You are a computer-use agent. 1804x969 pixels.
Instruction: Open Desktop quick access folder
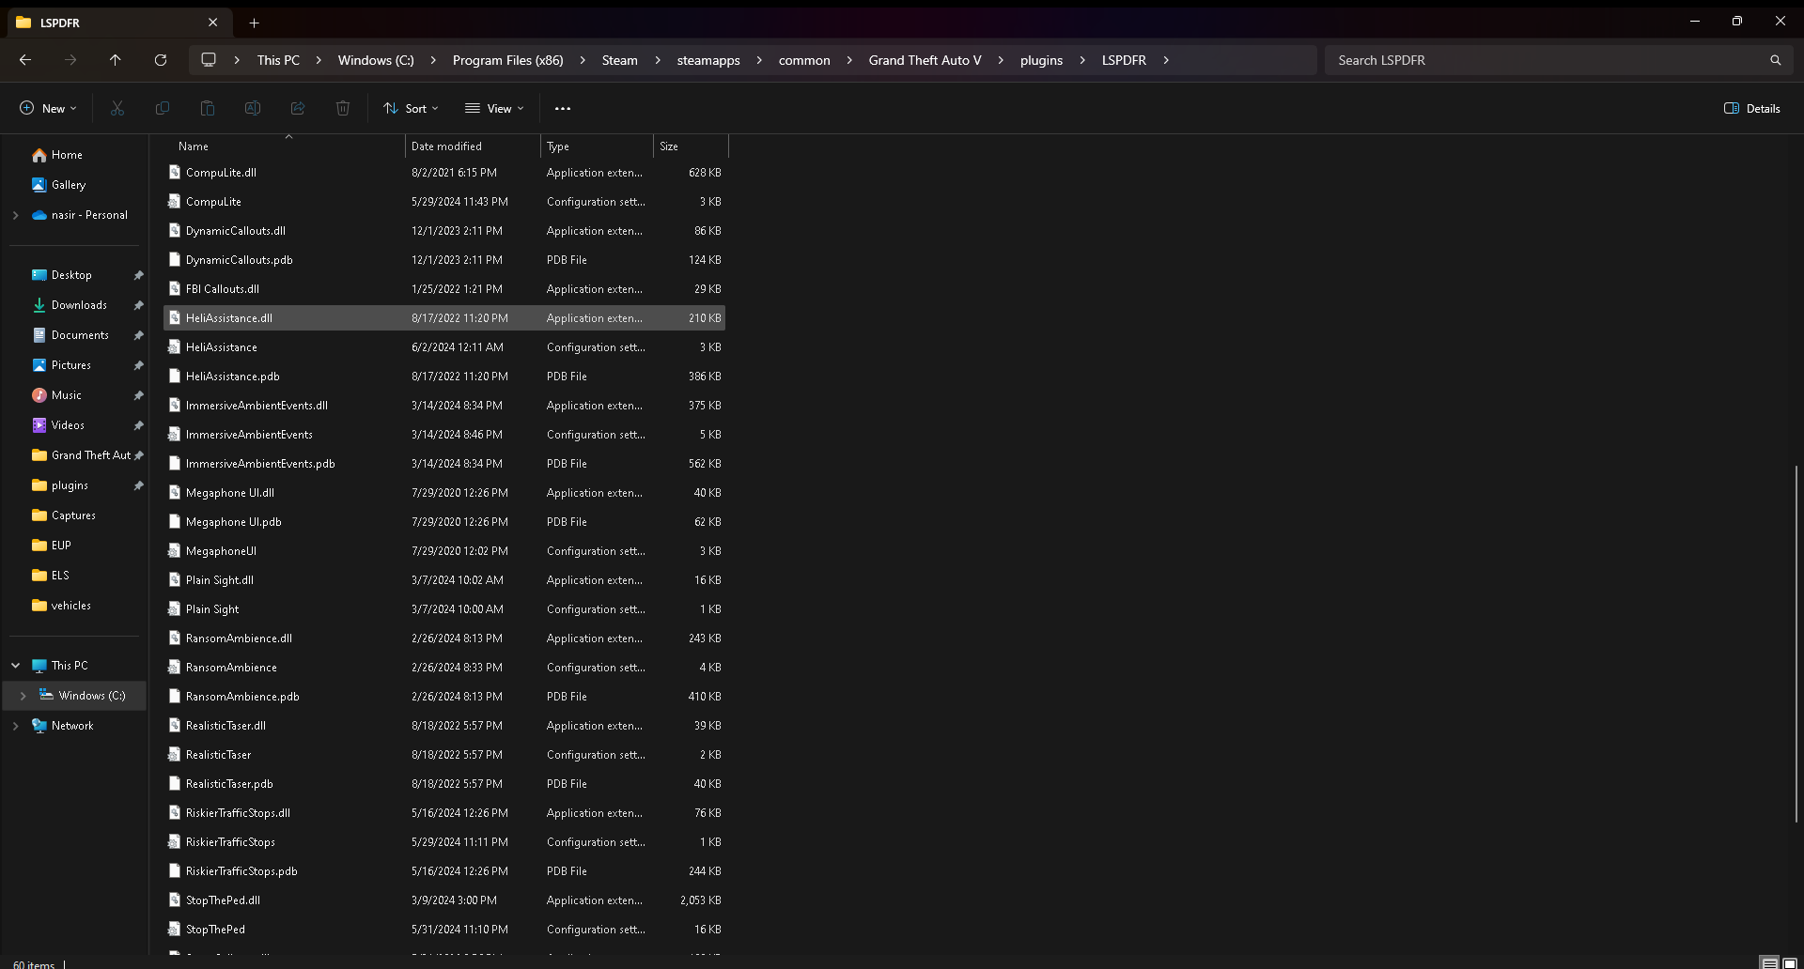pos(71,275)
